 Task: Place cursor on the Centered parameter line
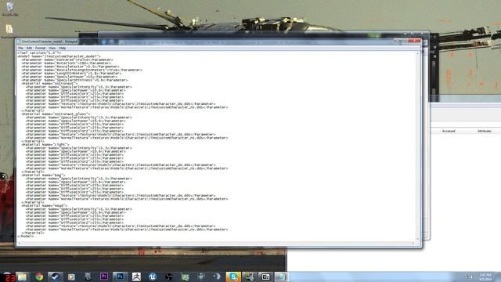click(x=67, y=60)
